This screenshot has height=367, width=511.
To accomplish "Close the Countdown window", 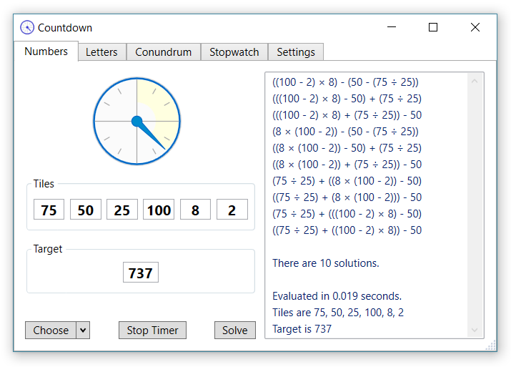I will 475,27.
